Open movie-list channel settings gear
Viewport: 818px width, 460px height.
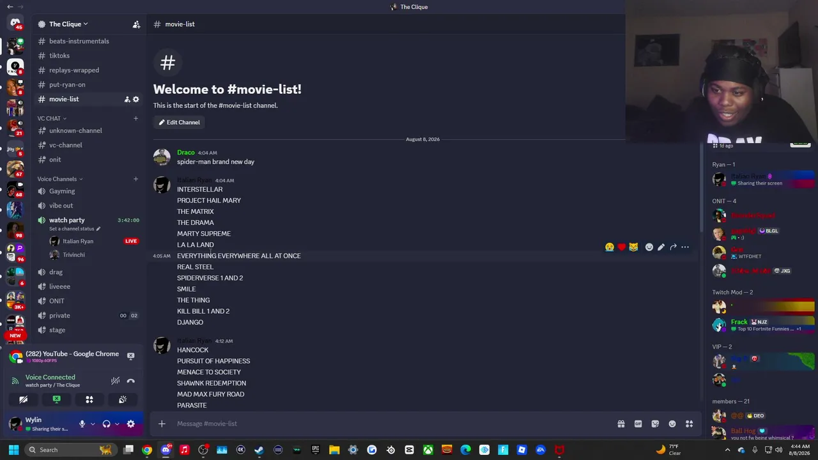135,99
